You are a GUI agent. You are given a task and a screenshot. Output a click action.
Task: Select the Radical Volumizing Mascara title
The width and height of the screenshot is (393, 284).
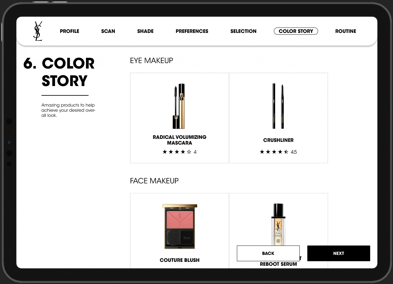180,140
